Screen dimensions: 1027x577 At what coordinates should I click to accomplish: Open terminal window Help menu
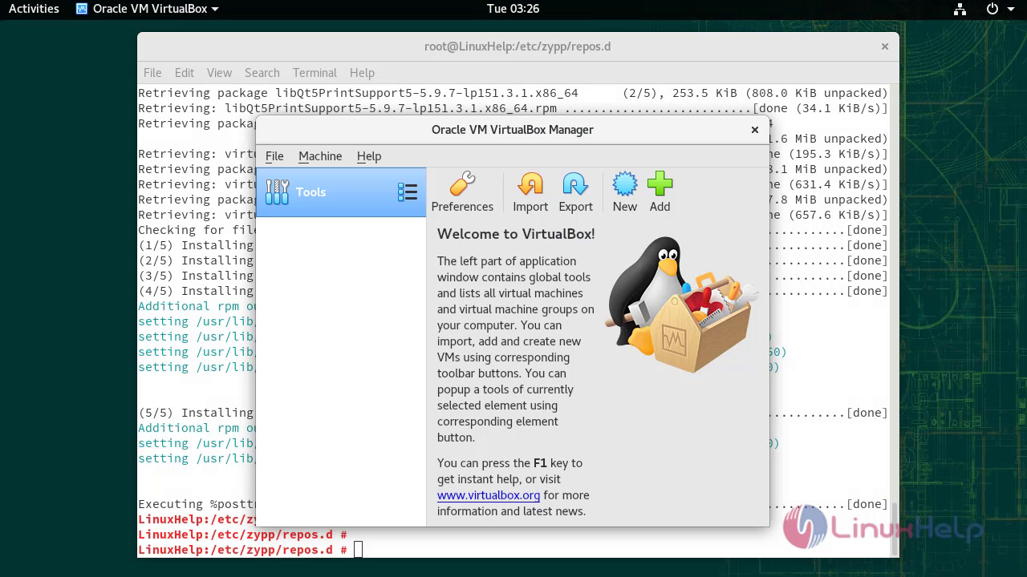tap(362, 72)
